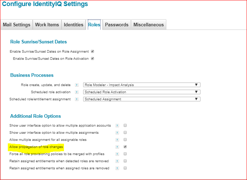This screenshot has height=180, width=247.
Task: Click help icon beside Scheduled role activation
Action: (x=77, y=92)
